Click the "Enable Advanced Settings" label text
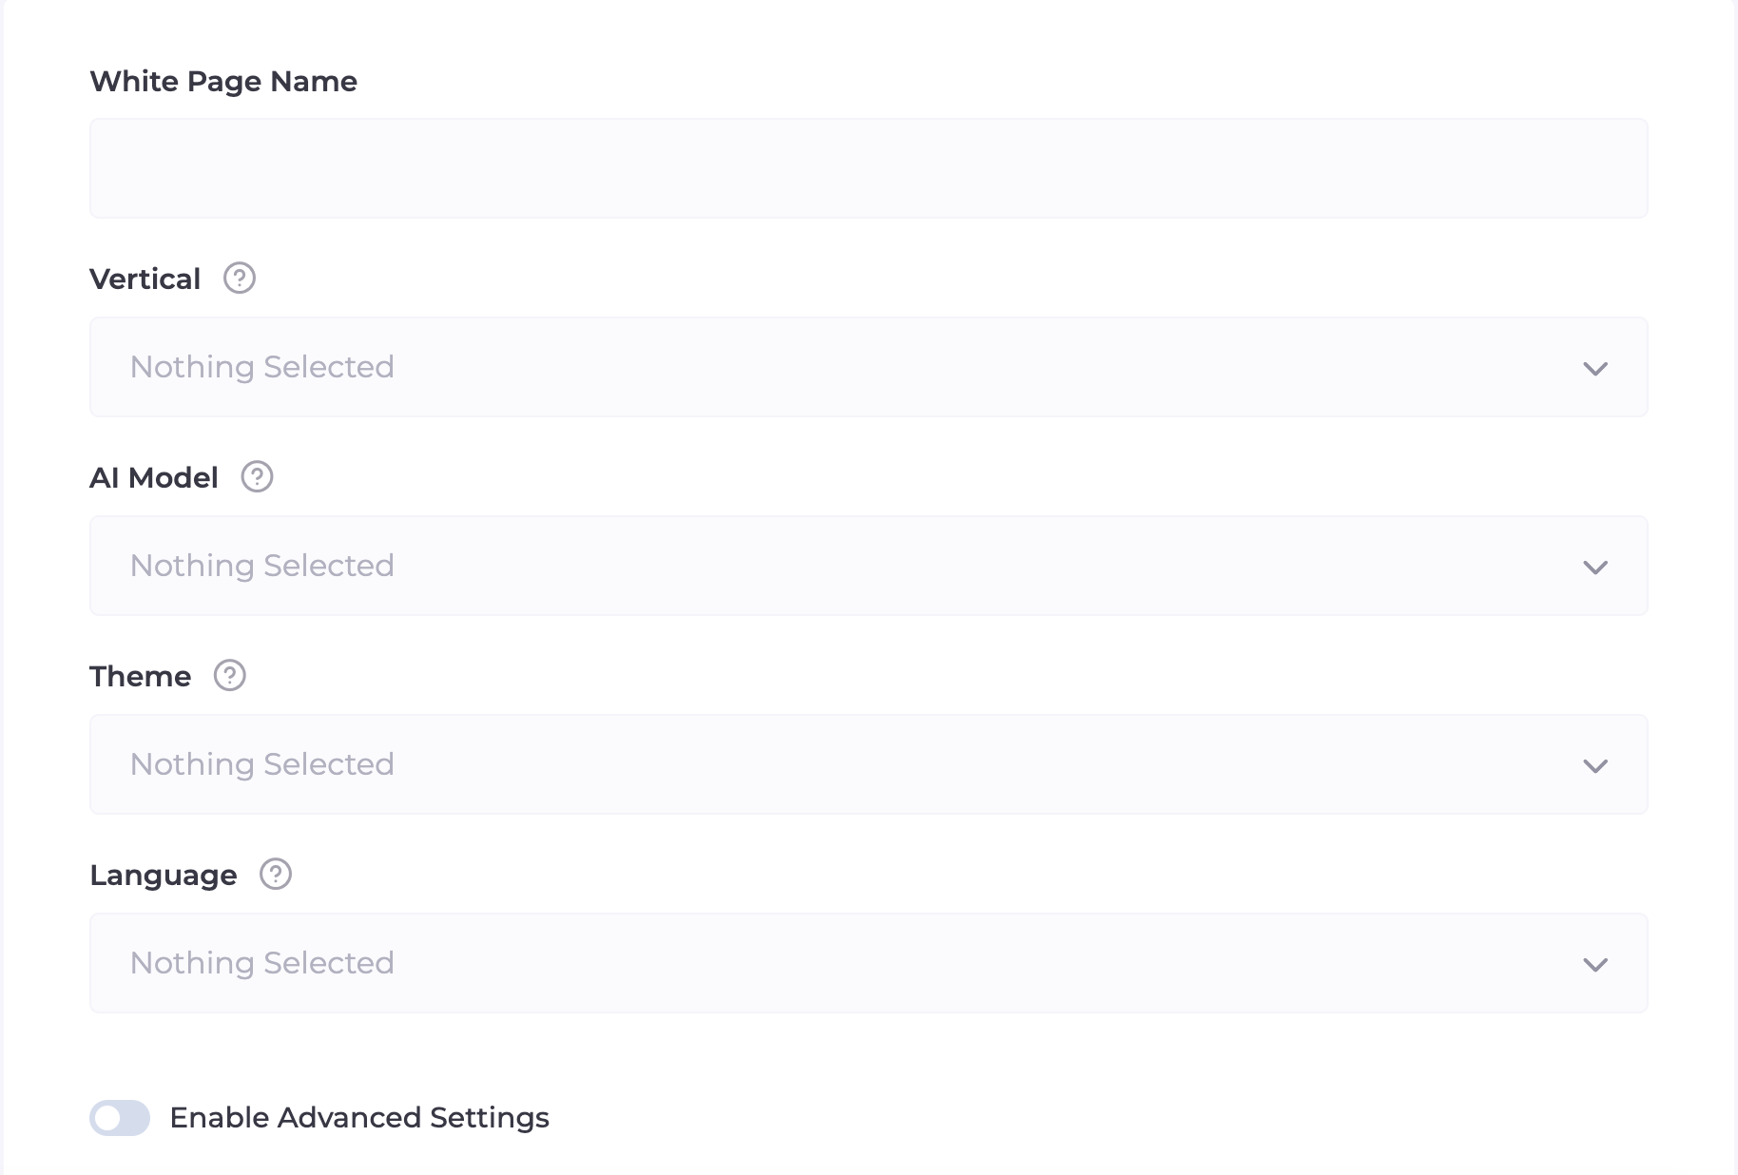 pos(359,1118)
